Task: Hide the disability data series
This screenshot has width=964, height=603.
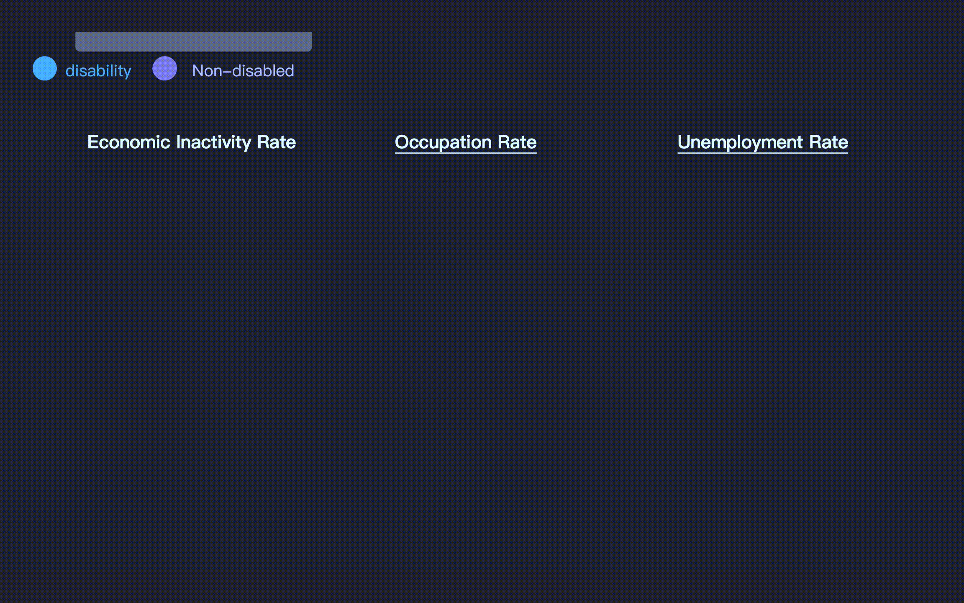Action: pyautogui.click(x=98, y=71)
